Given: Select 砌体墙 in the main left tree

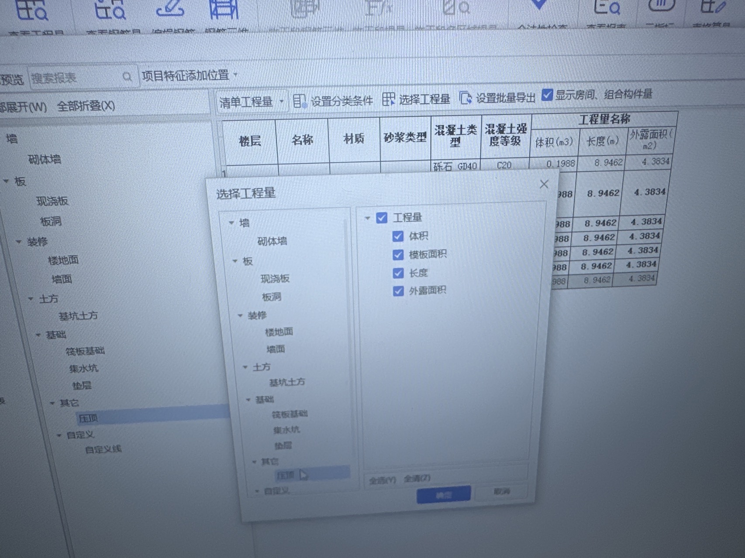Looking at the screenshot, I should (45, 160).
